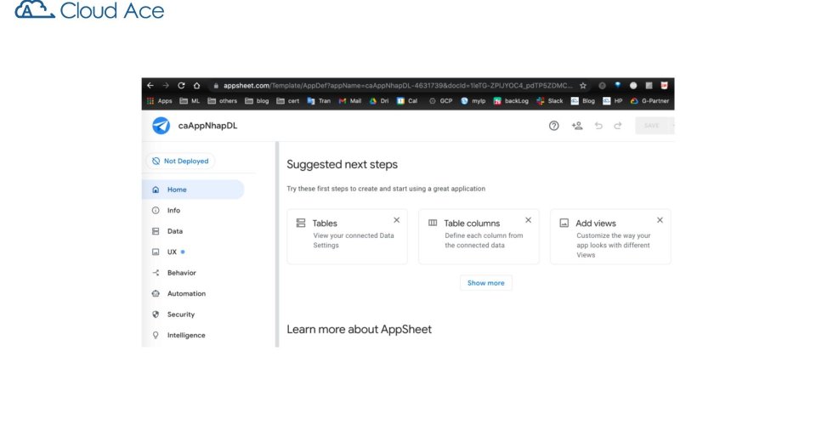The width and height of the screenshot is (816, 425).
Task: Open the Dri bookmark
Action: click(x=379, y=101)
